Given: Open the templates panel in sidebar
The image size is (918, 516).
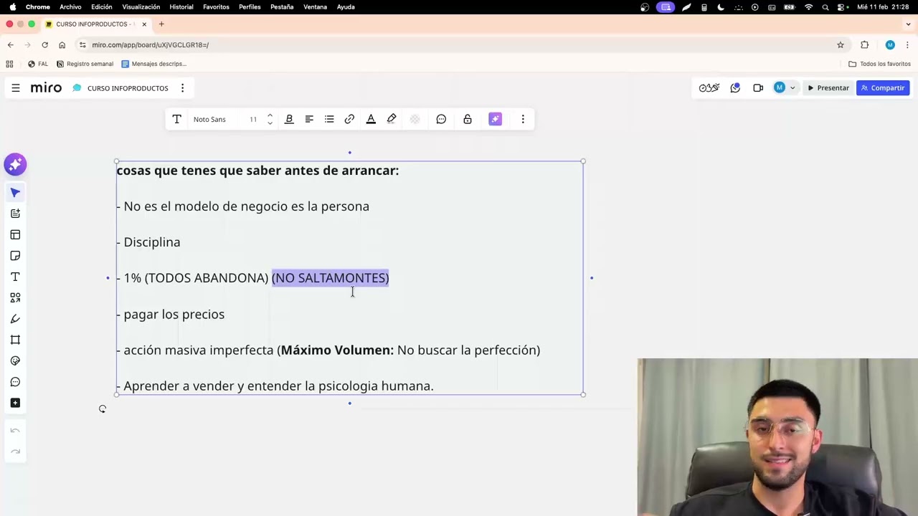Looking at the screenshot, I should (x=15, y=234).
